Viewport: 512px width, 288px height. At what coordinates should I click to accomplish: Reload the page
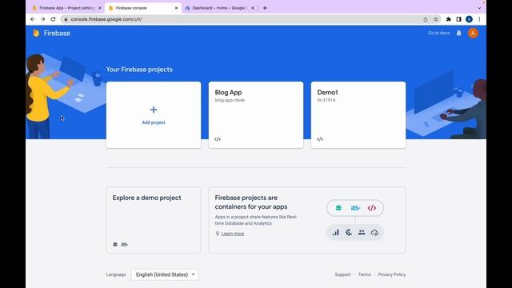click(x=54, y=19)
